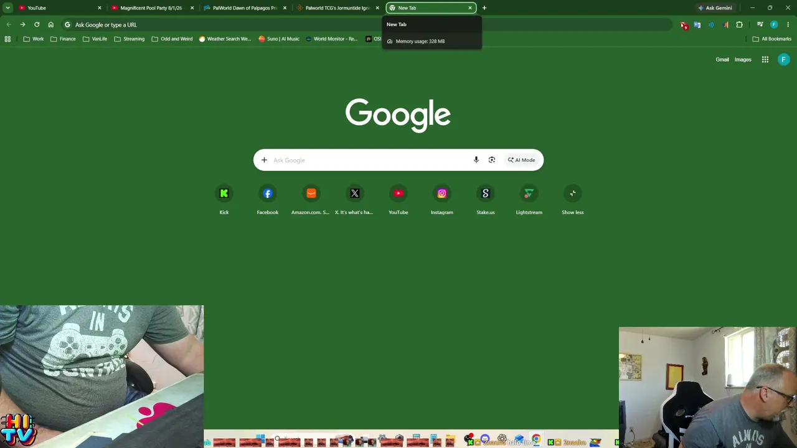Open the Chrome three-dot menu
The image size is (797, 448).
point(788,25)
